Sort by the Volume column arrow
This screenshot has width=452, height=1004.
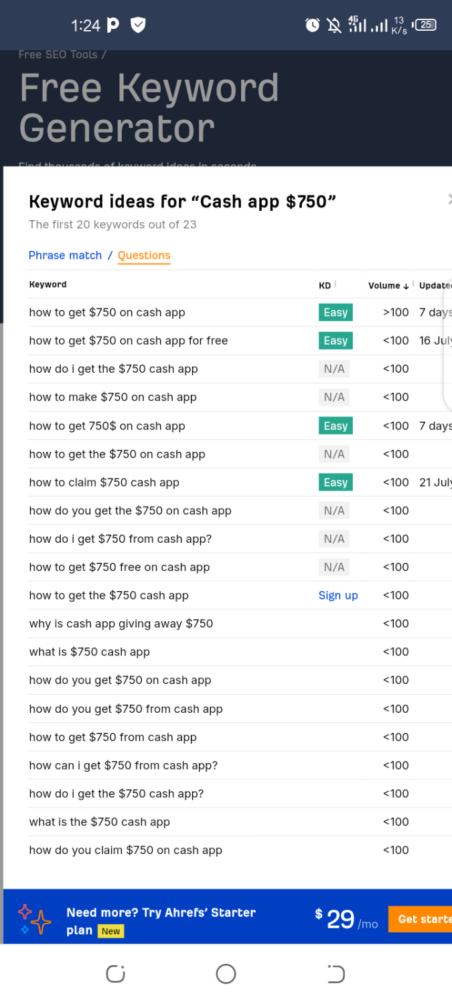coord(406,286)
